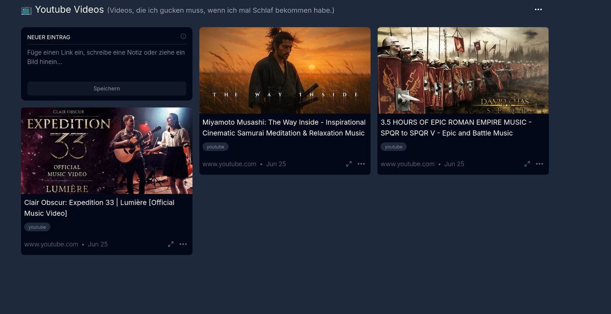Viewport: 611px width, 314px height.
Task: Open 3.5 Hours of Epic Roman Empire Music title
Action: [x=456, y=128]
